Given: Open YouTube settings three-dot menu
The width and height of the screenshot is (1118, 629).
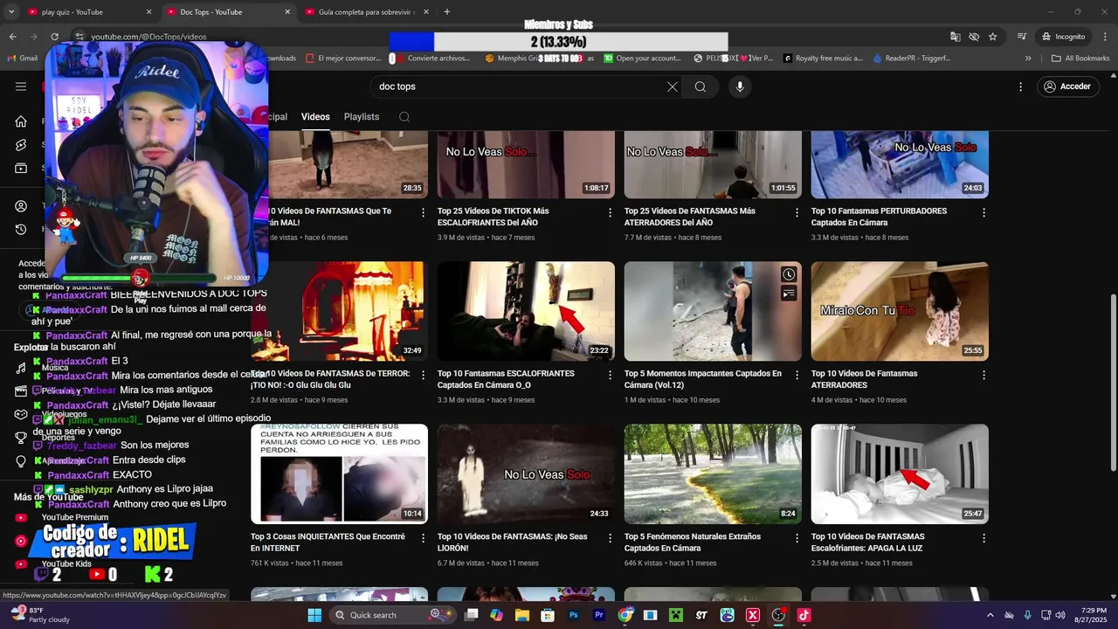Looking at the screenshot, I should (1020, 86).
